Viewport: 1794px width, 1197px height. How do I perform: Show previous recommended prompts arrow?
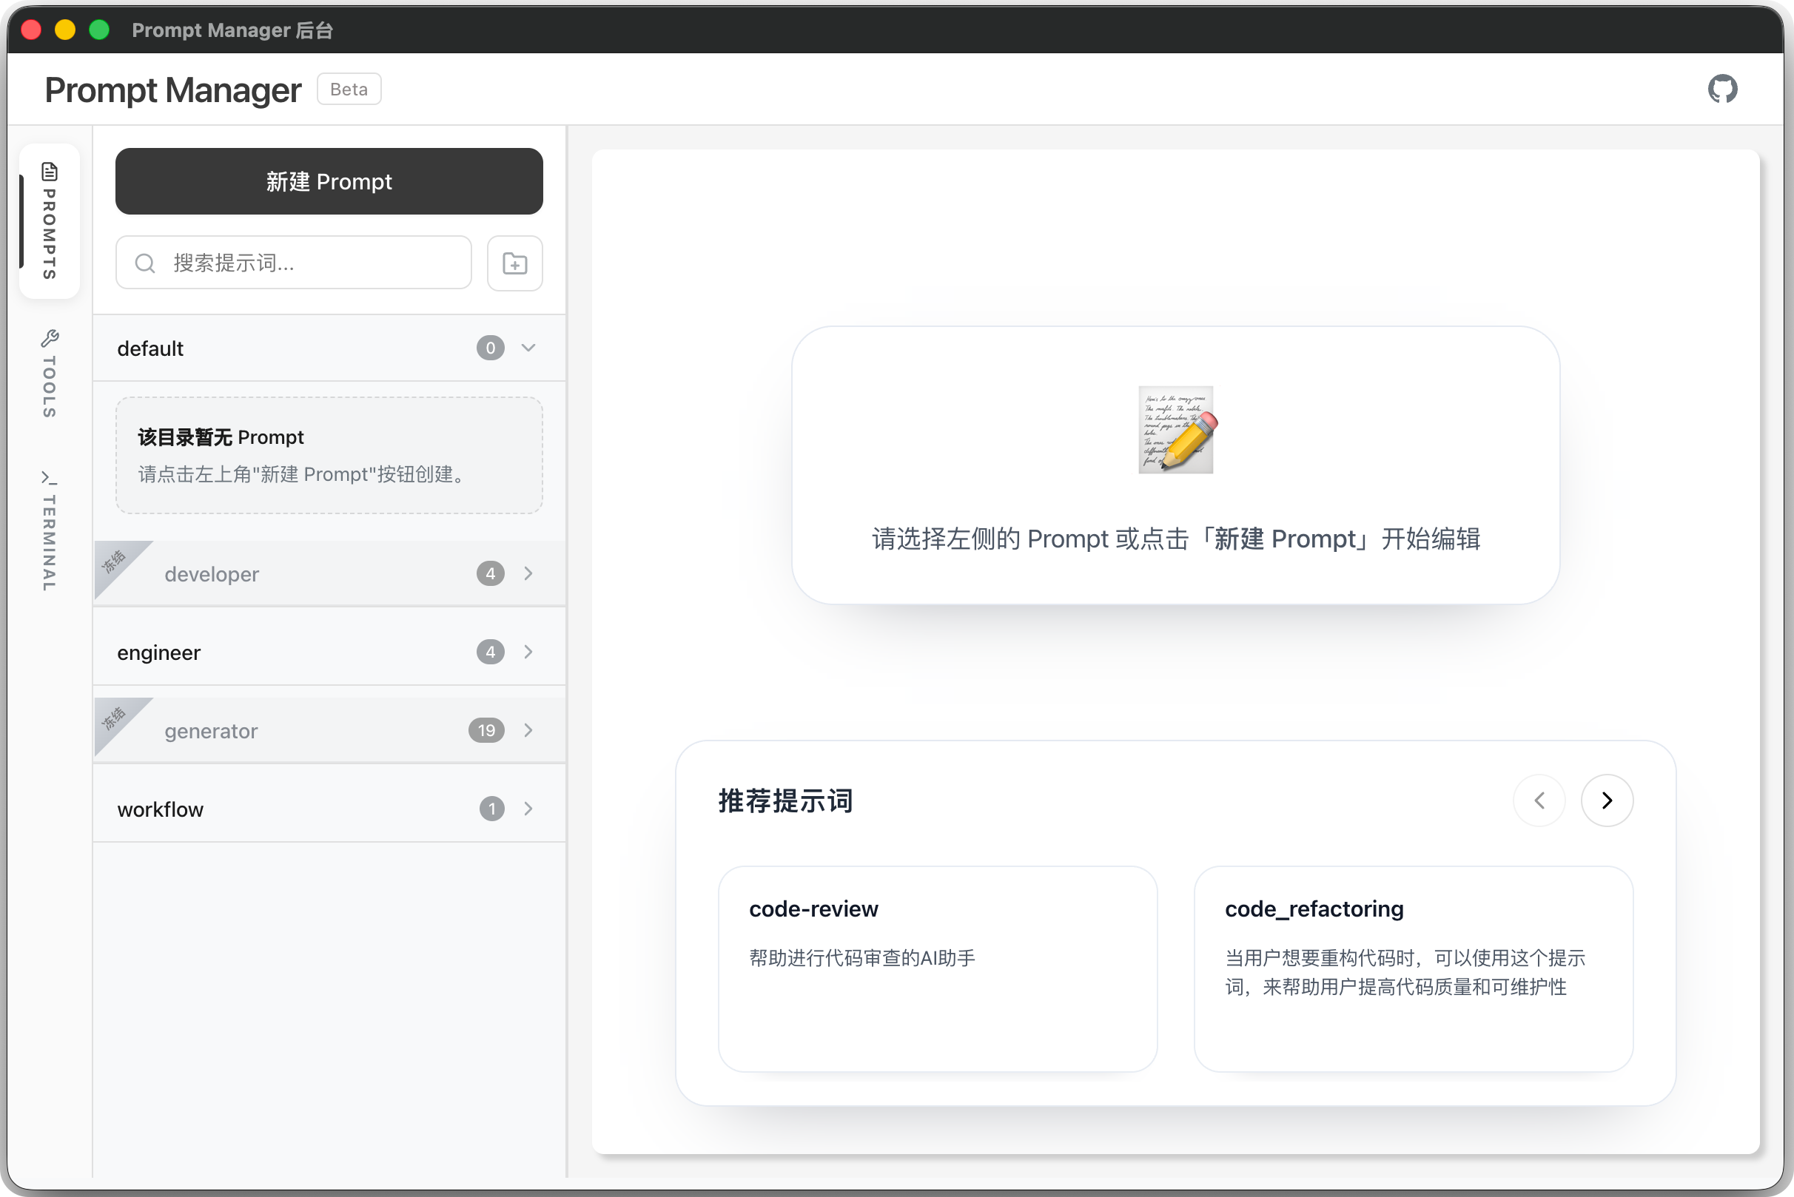pos(1539,800)
